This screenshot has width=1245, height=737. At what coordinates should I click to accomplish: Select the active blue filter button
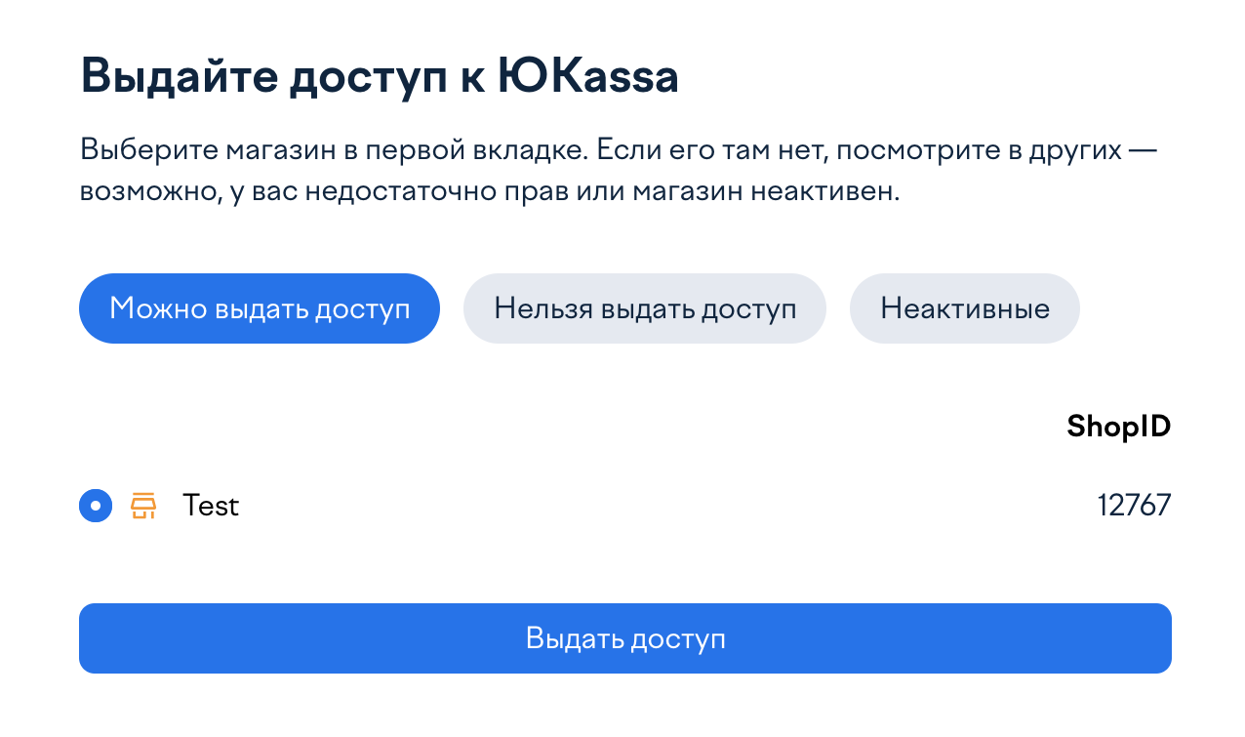[259, 307]
